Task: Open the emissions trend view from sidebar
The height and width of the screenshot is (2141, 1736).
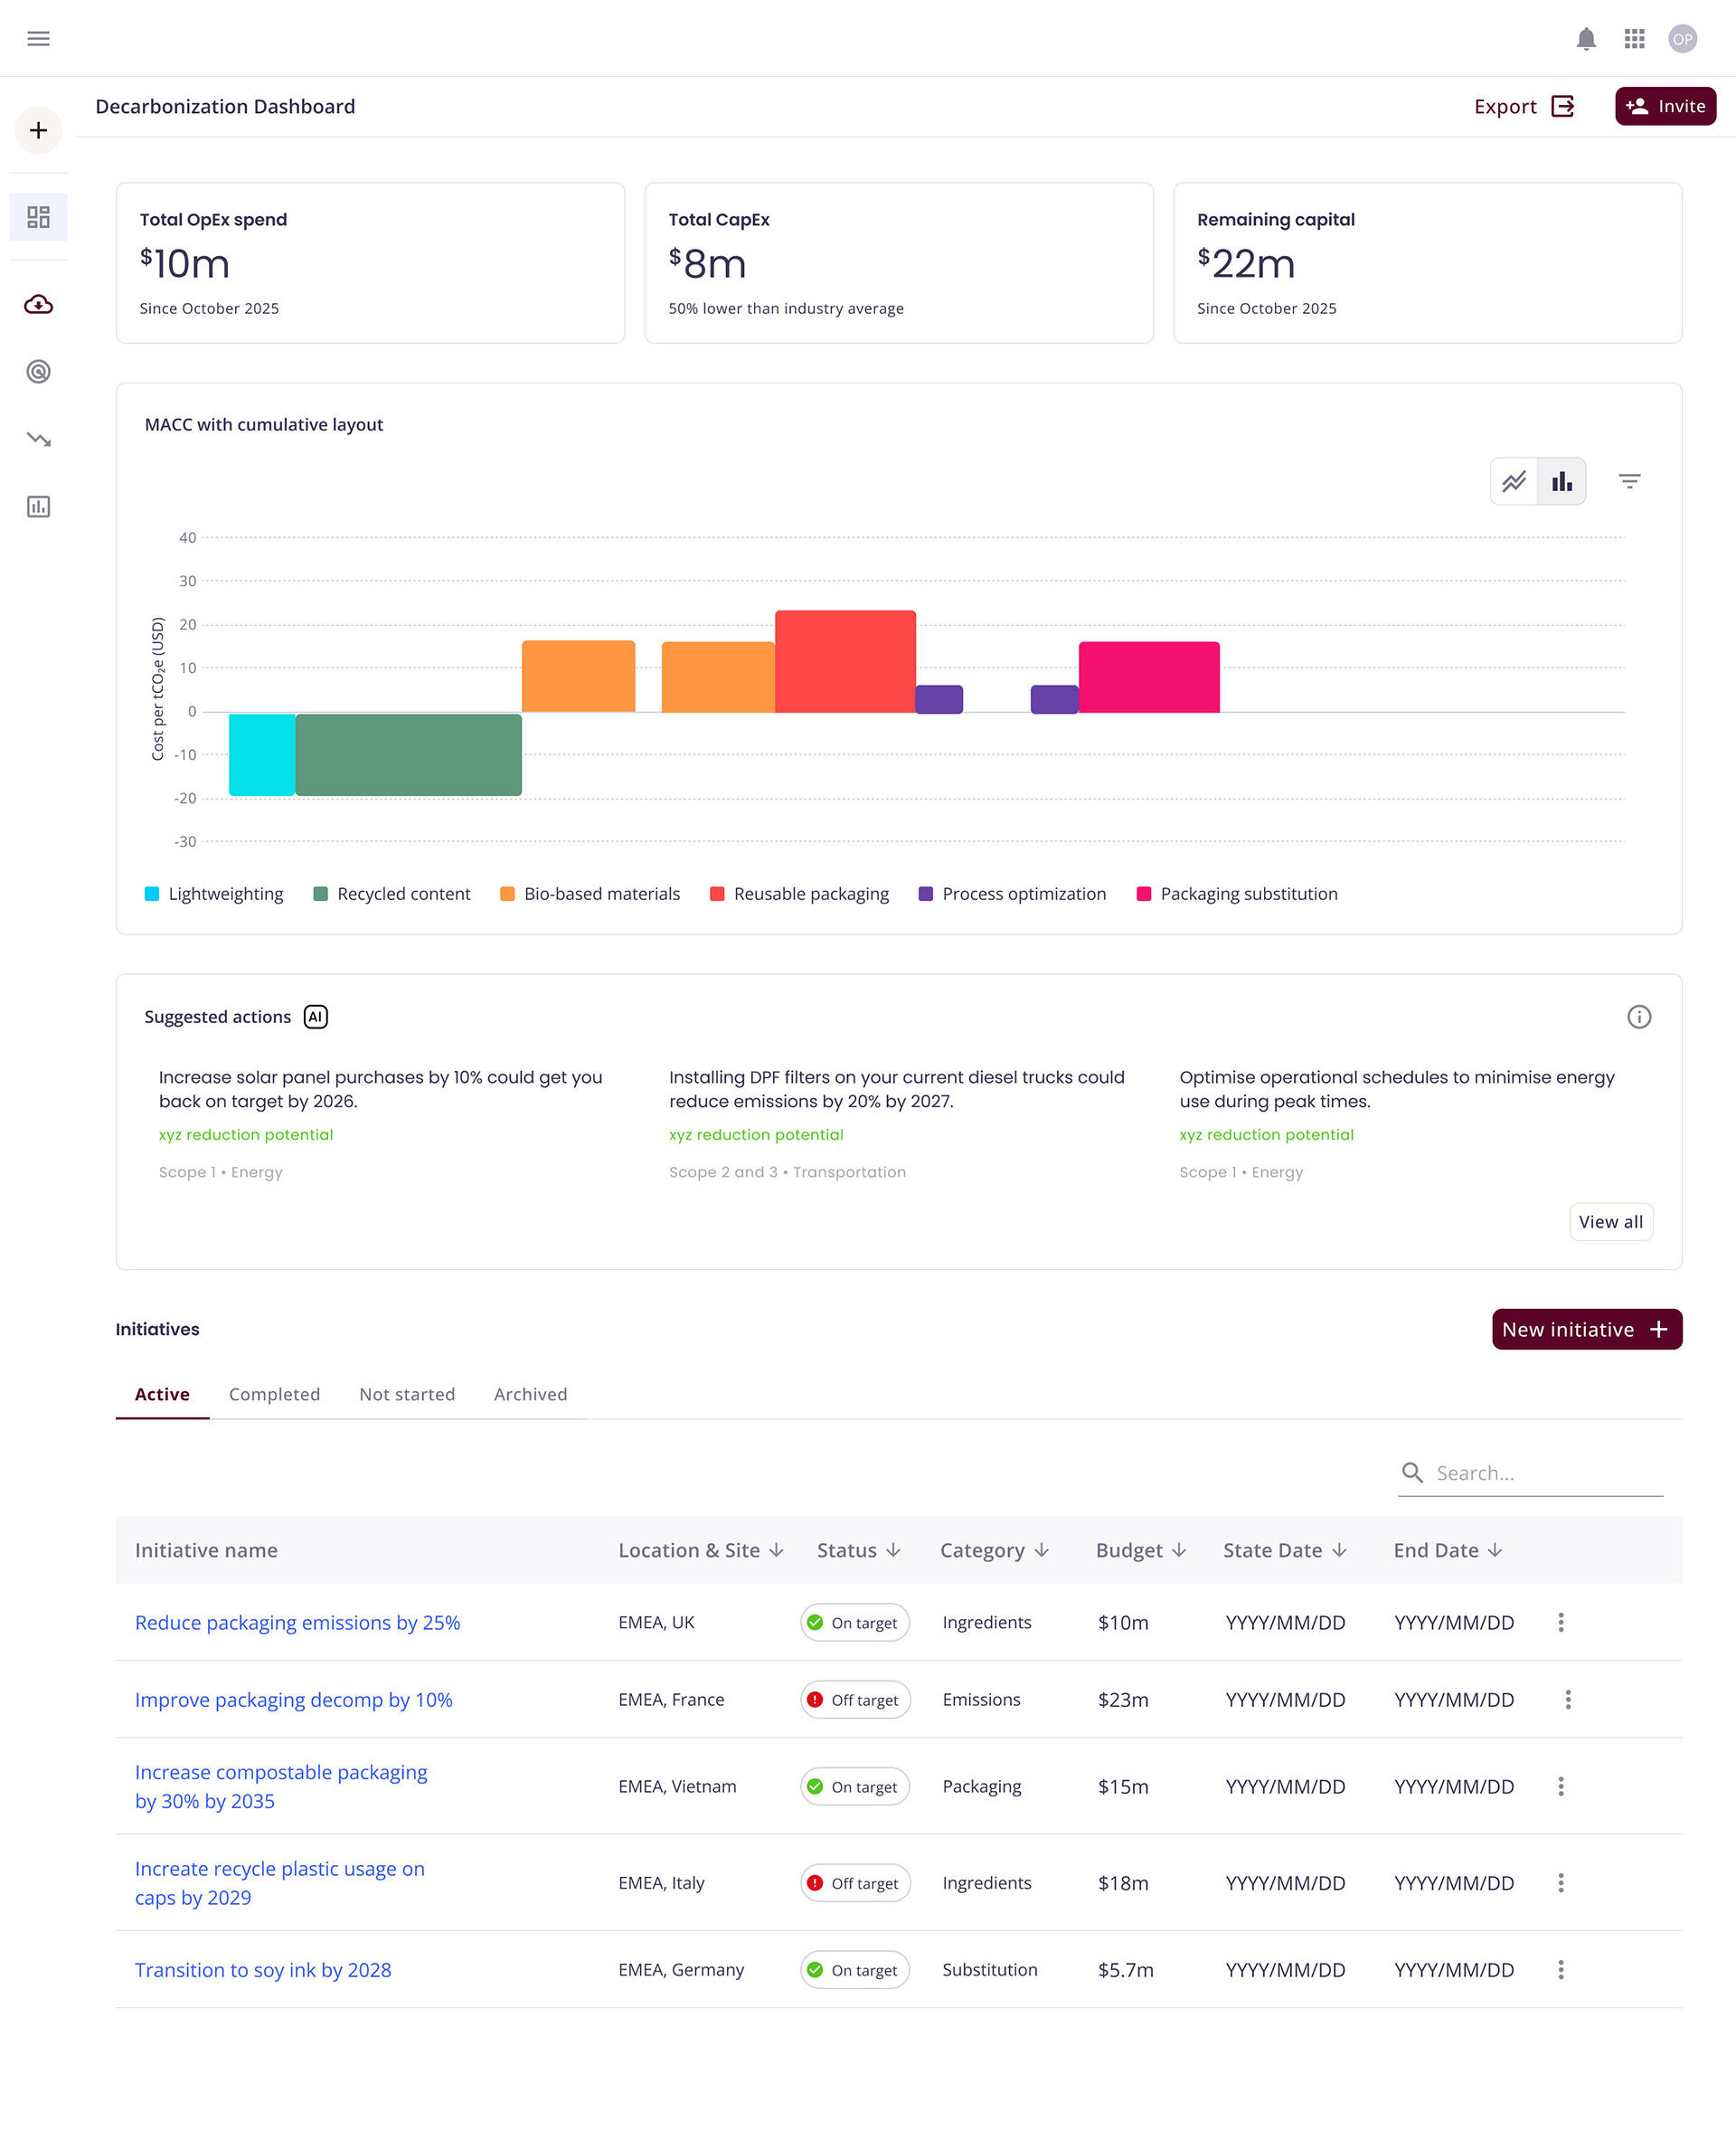Action: [38, 440]
